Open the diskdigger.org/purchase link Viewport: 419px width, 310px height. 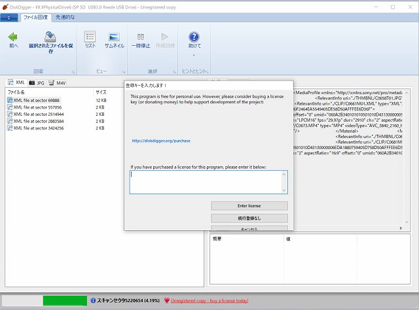pos(161,141)
